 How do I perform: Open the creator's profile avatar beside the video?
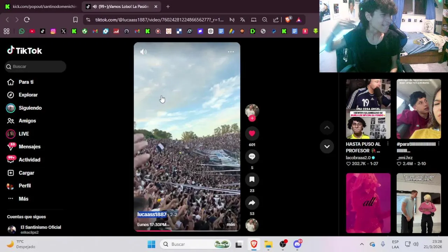pyautogui.click(x=252, y=110)
